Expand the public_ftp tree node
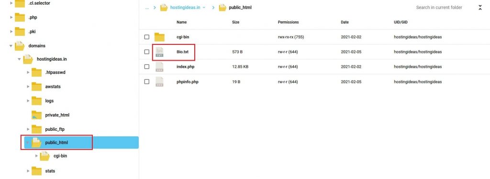490x179 pixels. [x=28, y=129]
